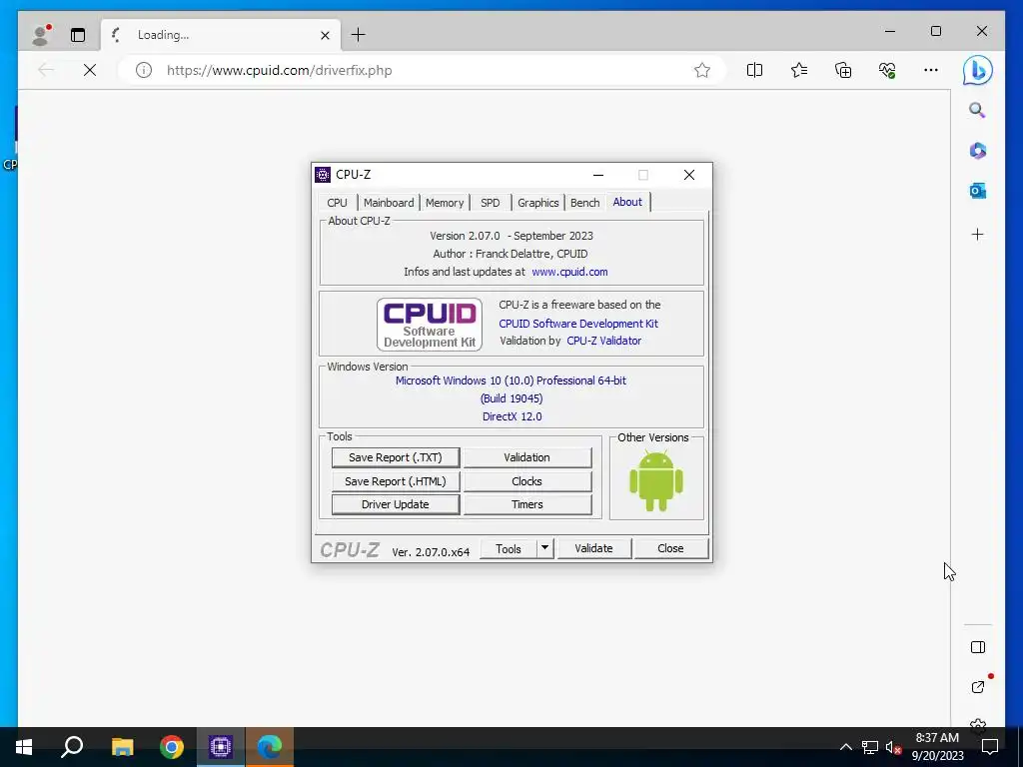The width and height of the screenshot is (1023, 767).
Task: Switch to the SPD tab
Action: click(490, 203)
